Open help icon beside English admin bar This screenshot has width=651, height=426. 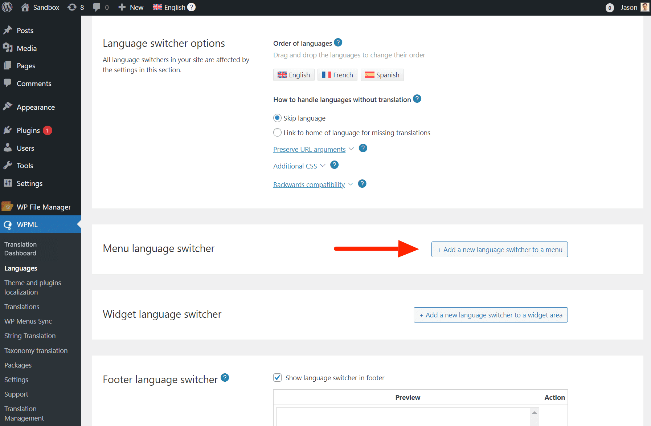(191, 7)
